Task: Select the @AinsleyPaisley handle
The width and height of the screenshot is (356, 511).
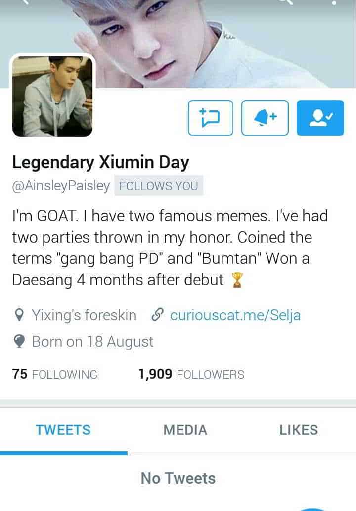Action: click(61, 186)
